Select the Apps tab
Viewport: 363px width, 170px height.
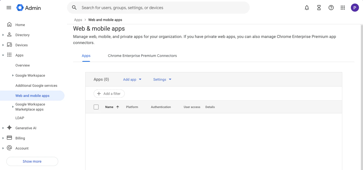[x=86, y=56]
